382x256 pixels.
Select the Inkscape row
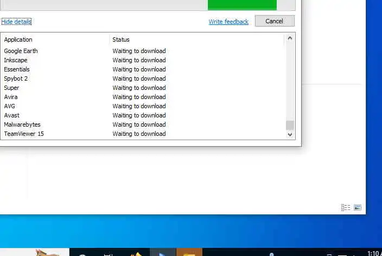coord(143,60)
